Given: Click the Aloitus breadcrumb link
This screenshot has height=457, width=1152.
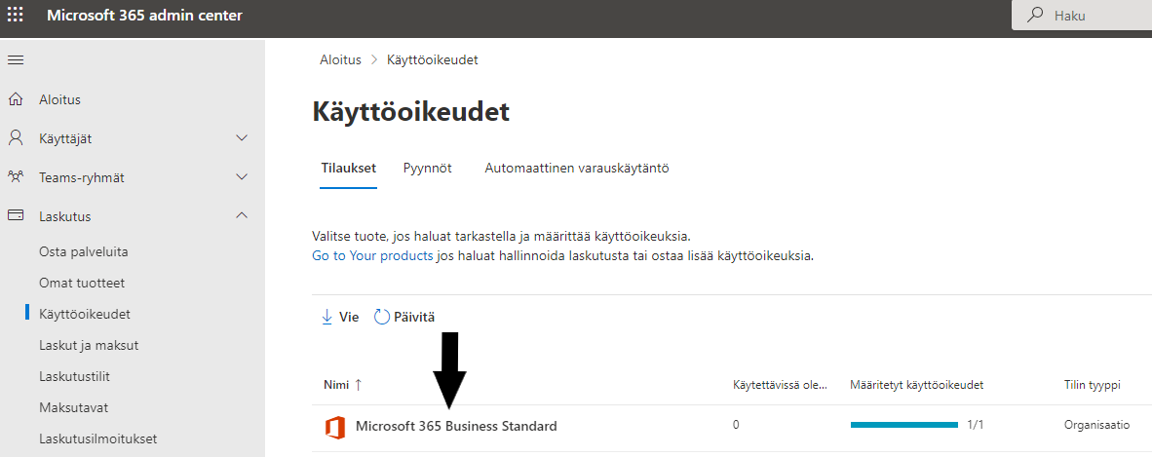Looking at the screenshot, I should pos(340,60).
